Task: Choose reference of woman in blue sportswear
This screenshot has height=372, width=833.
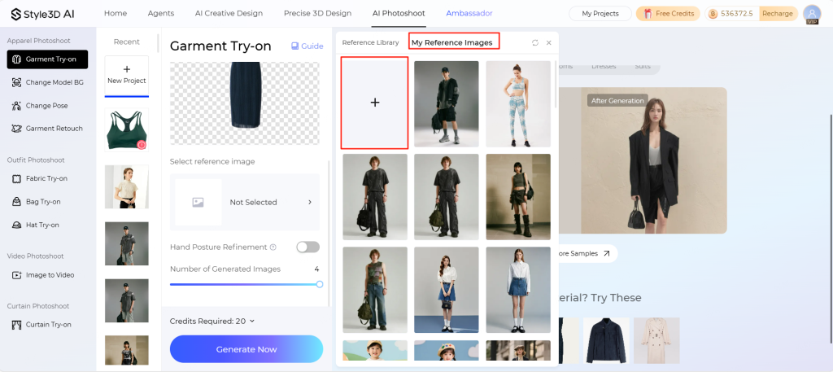Action: [x=518, y=103]
